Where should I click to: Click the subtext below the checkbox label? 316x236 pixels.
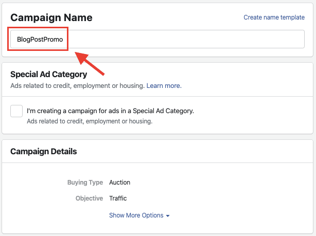pyautogui.click(x=90, y=122)
